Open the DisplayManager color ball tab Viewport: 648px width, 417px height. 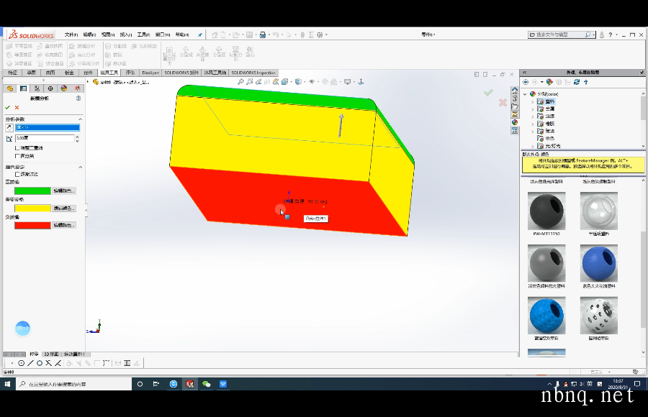[x=64, y=88]
